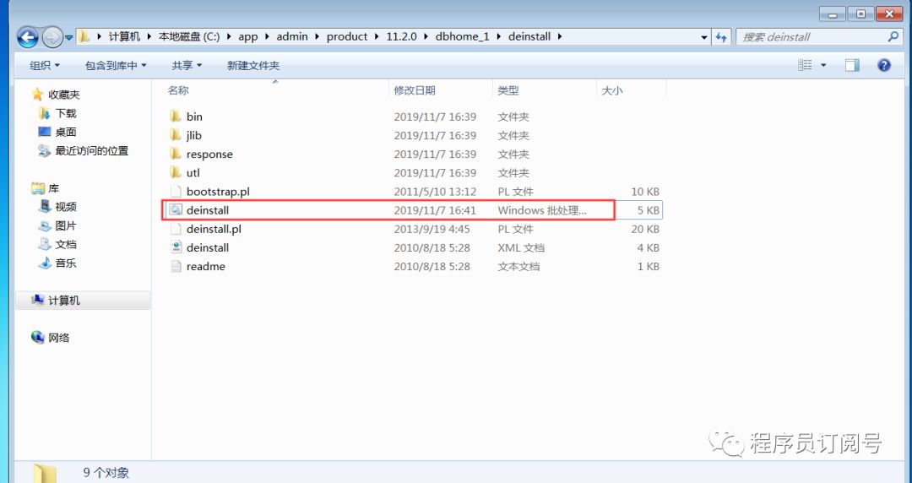
Task: Click the Windows 批处理... type cell
Action: [542, 210]
